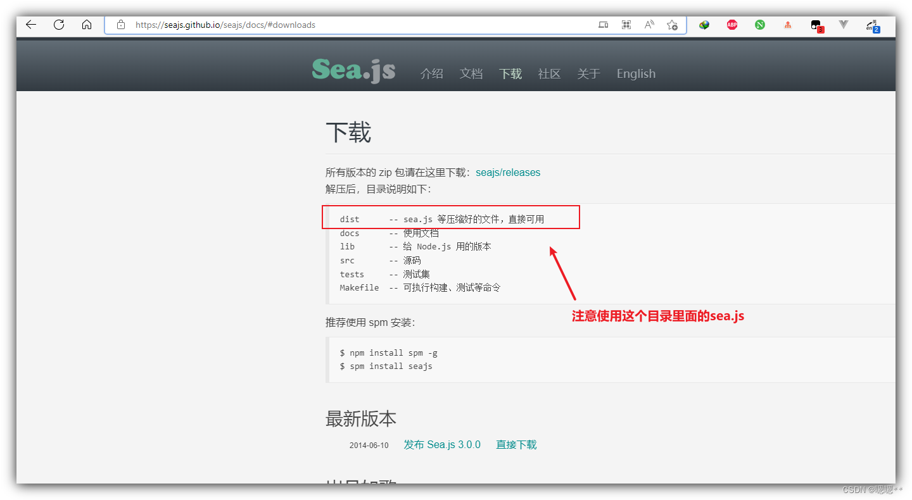Open the 社区 nav item
Screen dimensions: 912x500
coord(550,73)
